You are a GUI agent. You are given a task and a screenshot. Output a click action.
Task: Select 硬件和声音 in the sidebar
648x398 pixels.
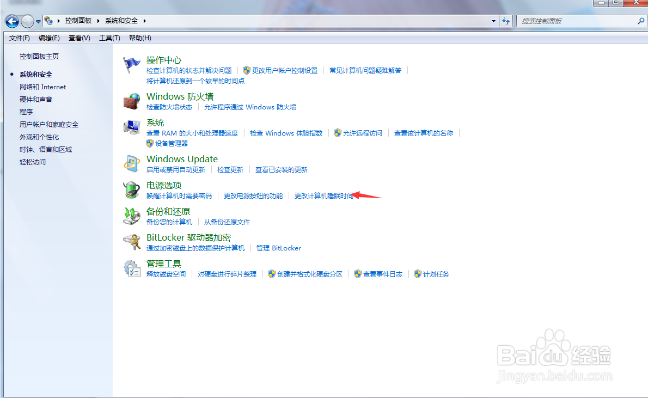coord(36,99)
